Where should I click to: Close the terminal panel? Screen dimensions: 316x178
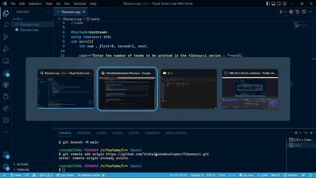tap(312, 133)
